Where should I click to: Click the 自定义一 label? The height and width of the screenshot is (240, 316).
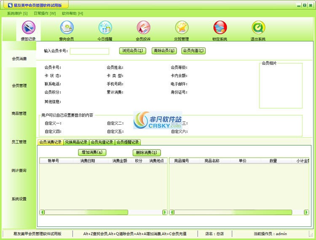pyautogui.click(x=53, y=123)
